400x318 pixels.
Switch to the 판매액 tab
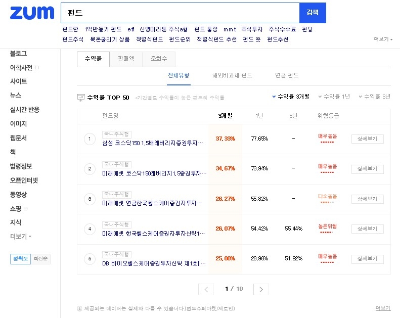coord(126,59)
